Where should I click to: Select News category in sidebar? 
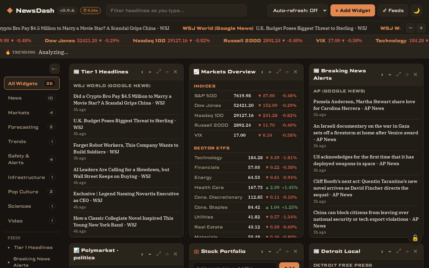pos(32,98)
